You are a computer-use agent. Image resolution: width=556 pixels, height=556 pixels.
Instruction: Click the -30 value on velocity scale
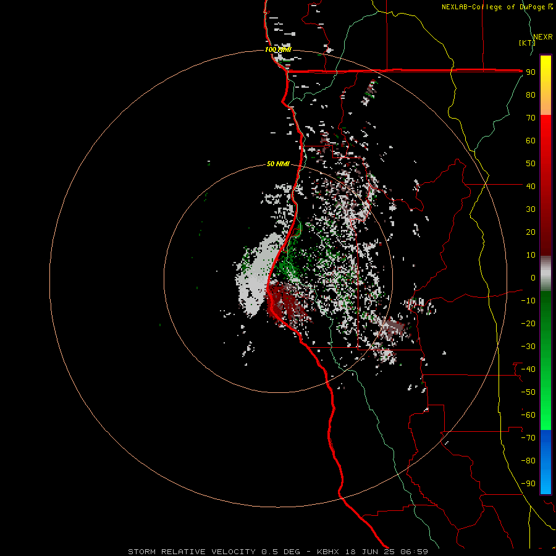point(528,347)
